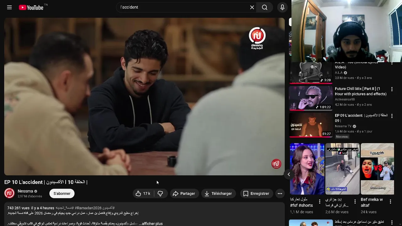This screenshot has height=226, width=402.
Task: Like the video showing 17 k
Action: 143,193
